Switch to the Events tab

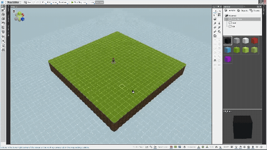[x=255, y=10]
